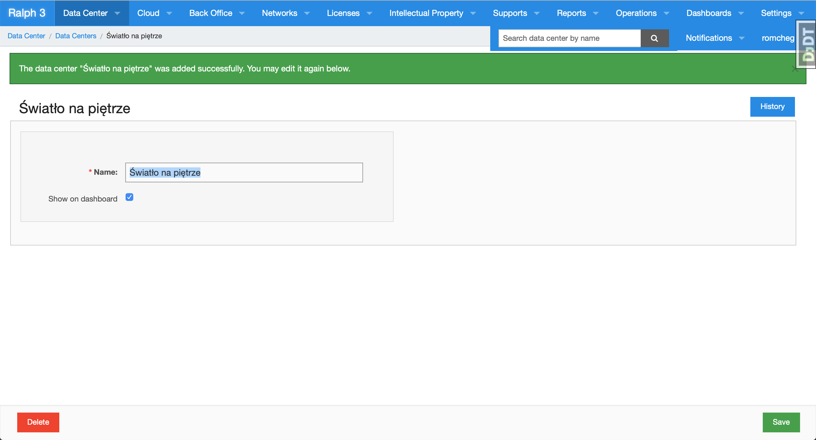Screen dimensions: 816x440
Task: Open the Settings dropdown menu
Action: 782,13
